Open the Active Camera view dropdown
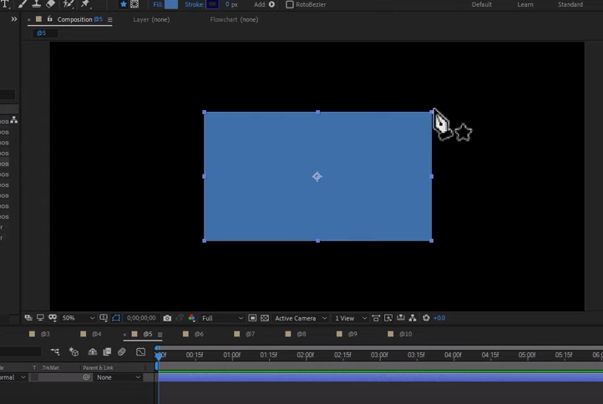The width and height of the screenshot is (603, 404). point(301,318)
